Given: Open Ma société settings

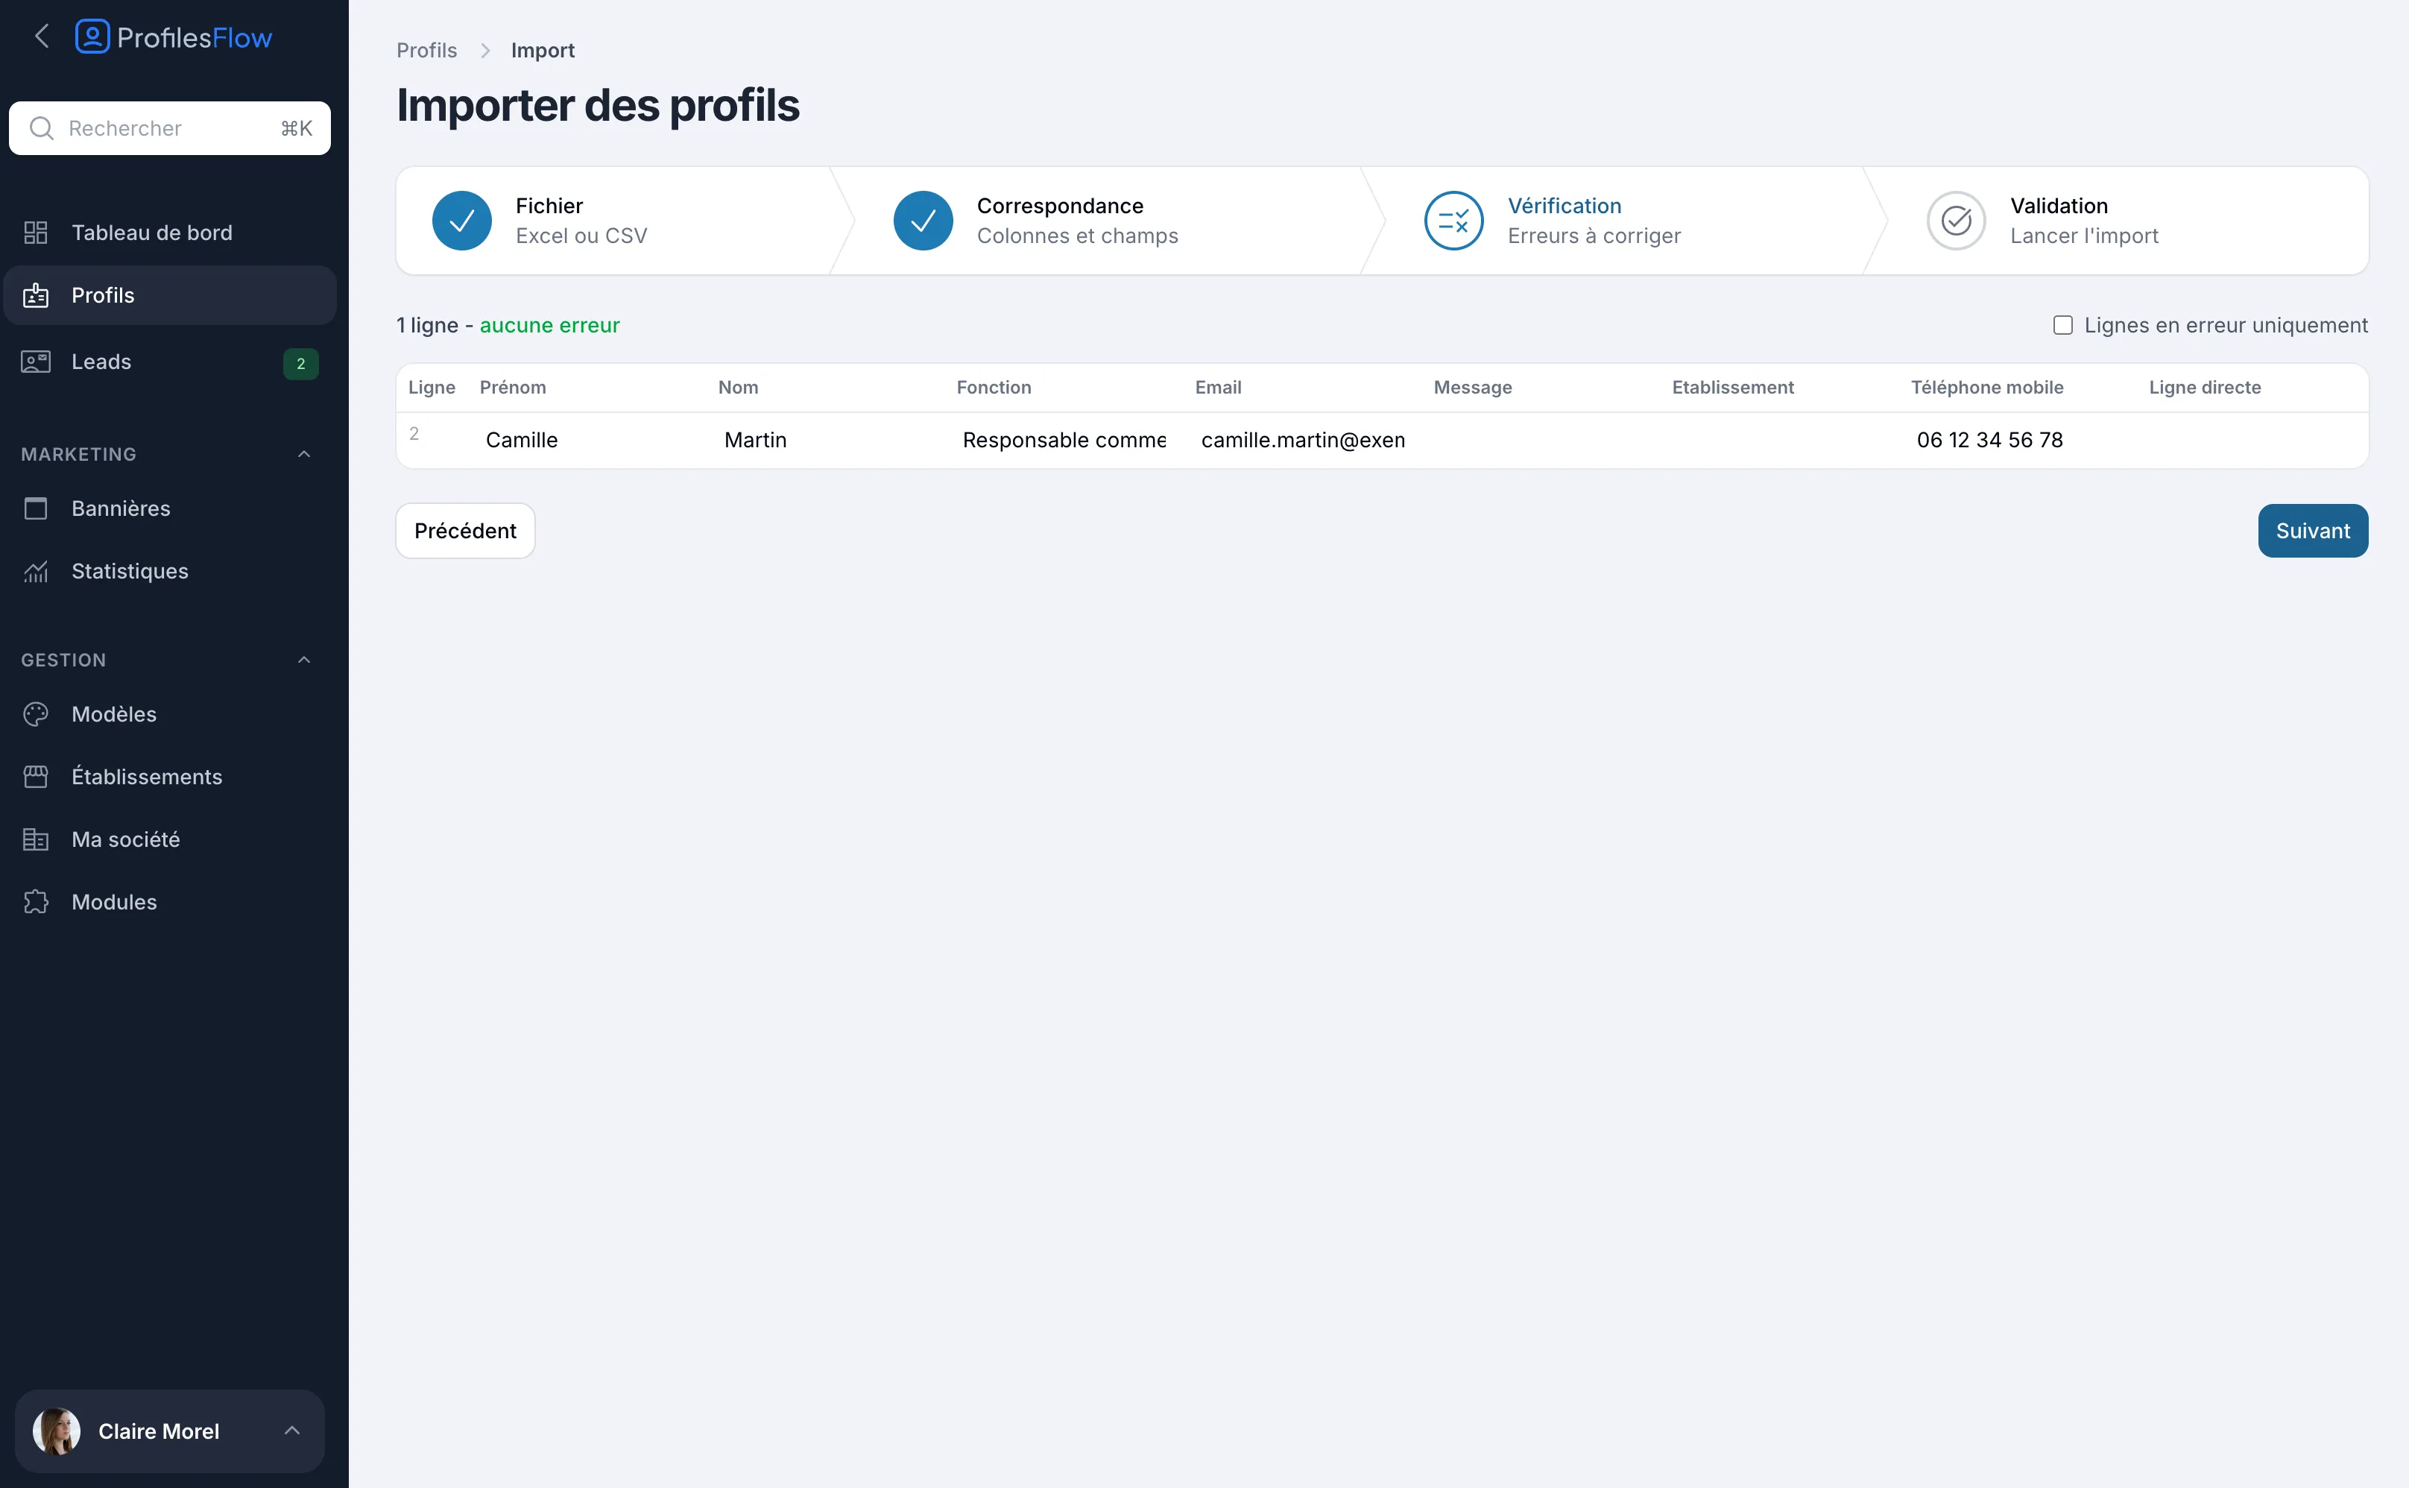Looking at the screenshot, I should click(x=170, y=839).
